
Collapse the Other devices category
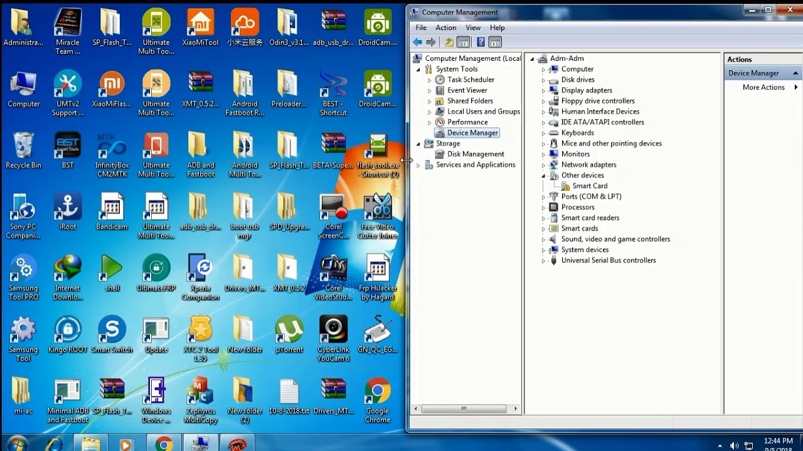coord(543,176)
